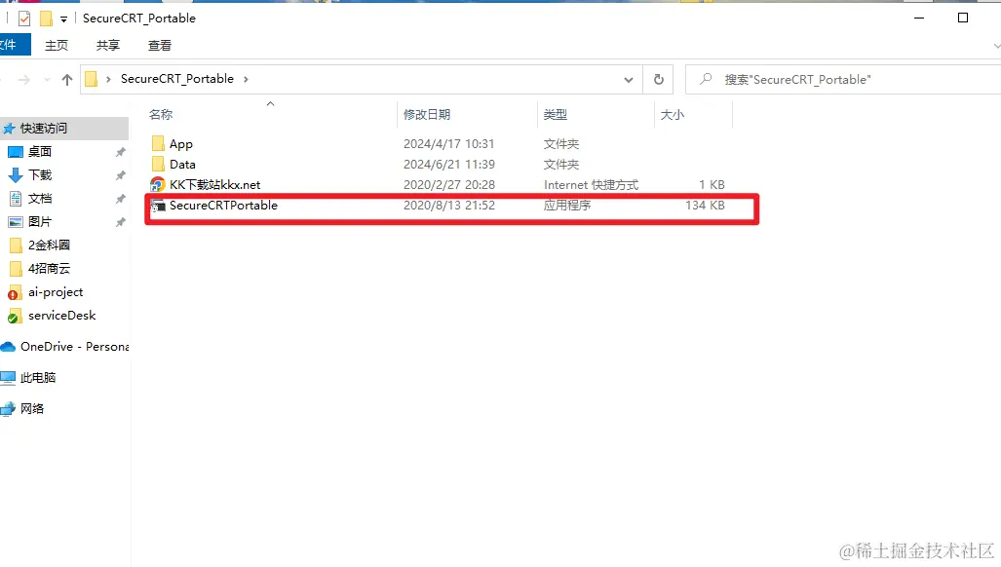Select the App folder icon
The height and width of the screenshot is (567, 1001).
tap(158, 143)
